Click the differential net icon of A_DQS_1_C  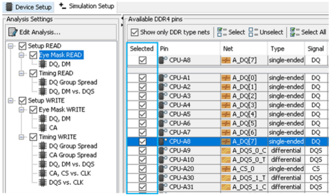(226, 187)
